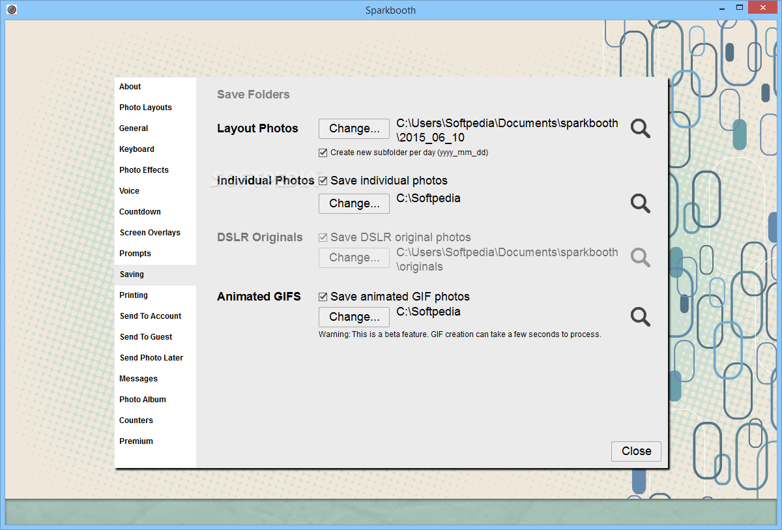Open the Messages section
Screen dimensions: 782x530
[x=155, y=379]
